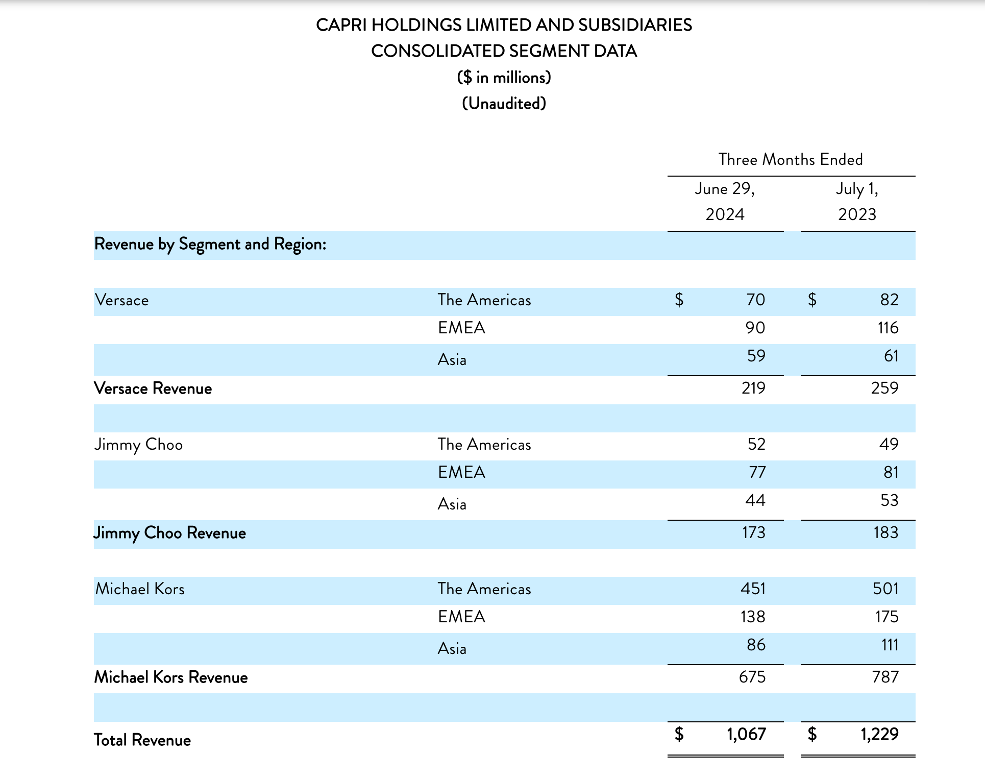Screen dimensions: 985x778
Task: Click Michael Kors Asia 2023 value 111
Action: click(890, 645)
